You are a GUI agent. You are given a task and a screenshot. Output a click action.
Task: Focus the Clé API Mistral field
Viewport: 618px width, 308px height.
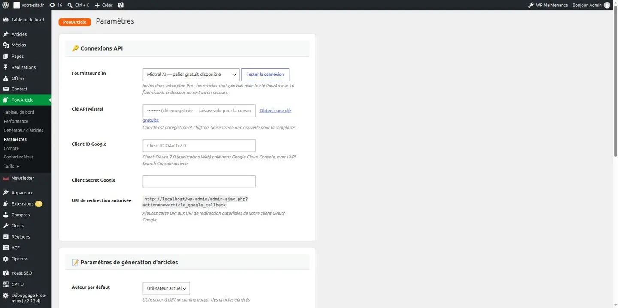199,111
